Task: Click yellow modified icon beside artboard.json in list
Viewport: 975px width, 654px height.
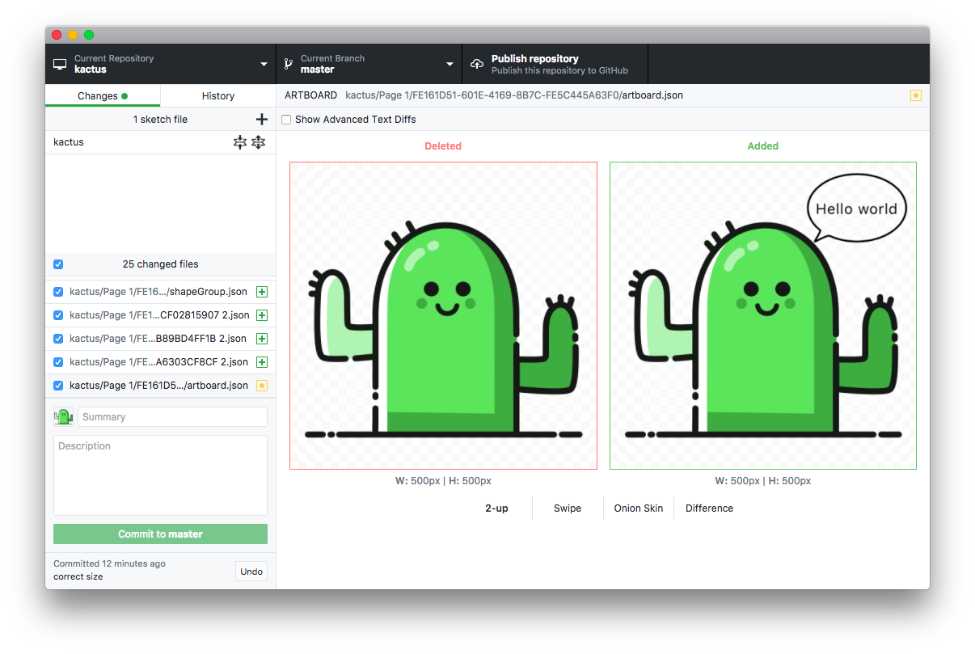Action: 261,386
